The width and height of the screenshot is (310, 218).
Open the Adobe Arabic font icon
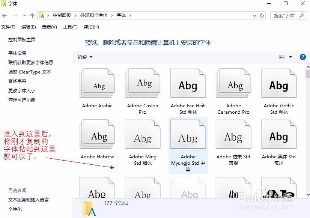click(97, 83)
